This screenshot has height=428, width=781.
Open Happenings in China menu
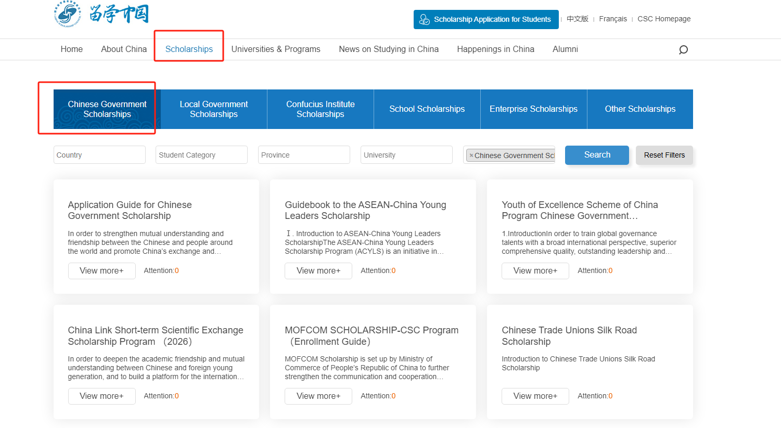click(x=495, y=49)
